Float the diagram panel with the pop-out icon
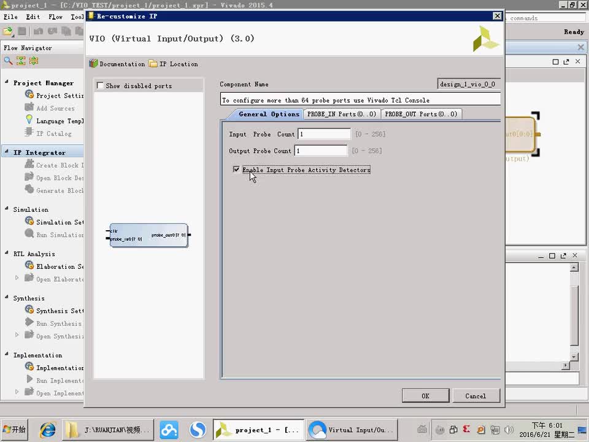The height and width of the screenshot is (442, 589). point(566,61)
